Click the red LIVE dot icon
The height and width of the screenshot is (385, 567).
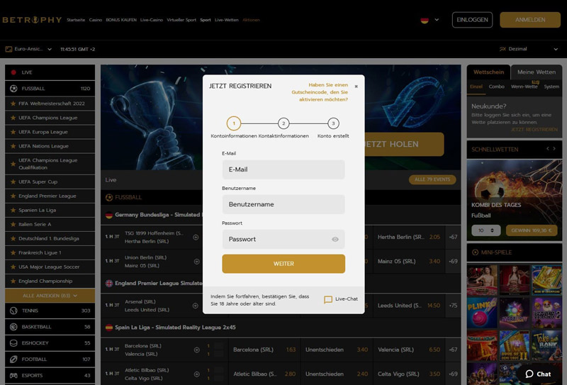coord(13,72)
